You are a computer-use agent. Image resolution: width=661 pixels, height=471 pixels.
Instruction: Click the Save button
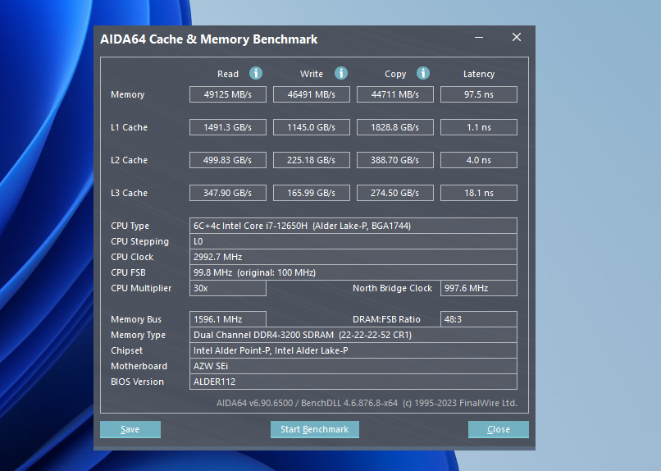click(130, 429)
